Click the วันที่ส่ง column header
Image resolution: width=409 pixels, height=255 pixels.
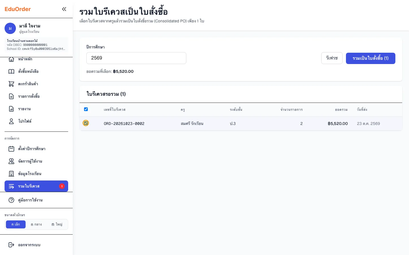tap(362, 110)
